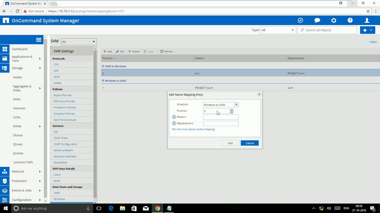Click the Refresh toolbar button
Image resolution: width=380 pixels, height=213 pixels.
[167, 51]
